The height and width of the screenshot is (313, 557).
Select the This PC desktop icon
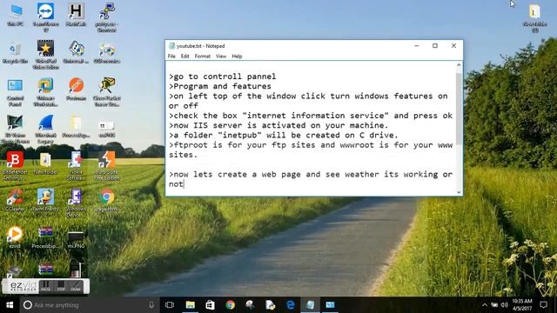pos(16,16)
